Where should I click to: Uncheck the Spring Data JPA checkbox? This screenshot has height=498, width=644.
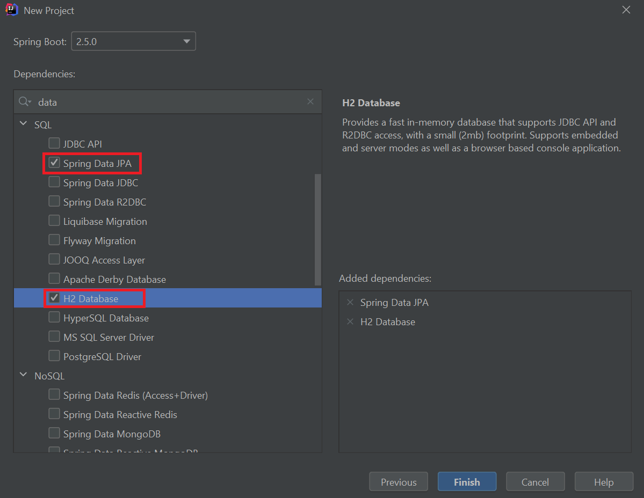pyautogui.click(x=54, y=163)
